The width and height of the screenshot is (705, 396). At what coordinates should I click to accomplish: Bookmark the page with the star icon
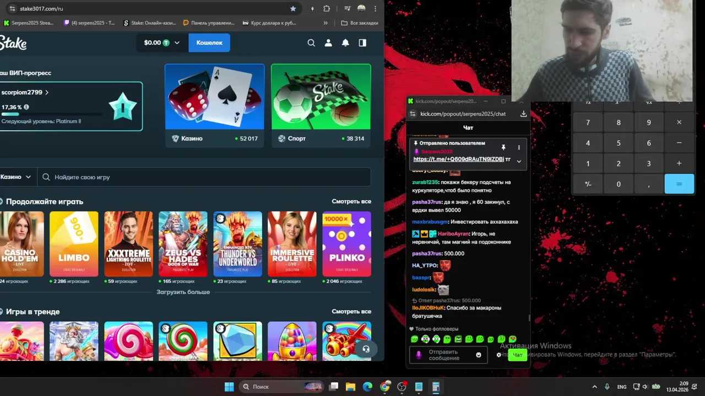point(293,9)
